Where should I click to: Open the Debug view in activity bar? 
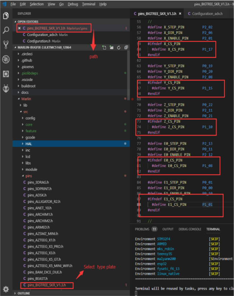click(6, 59)
